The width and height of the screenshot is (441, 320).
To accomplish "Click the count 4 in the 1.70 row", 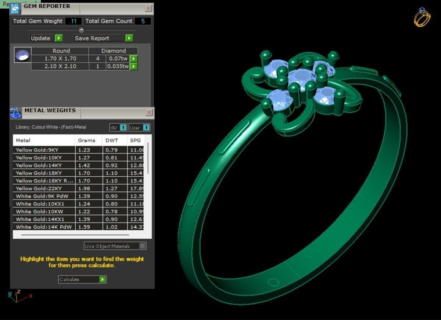I will (x=98, y=59).
